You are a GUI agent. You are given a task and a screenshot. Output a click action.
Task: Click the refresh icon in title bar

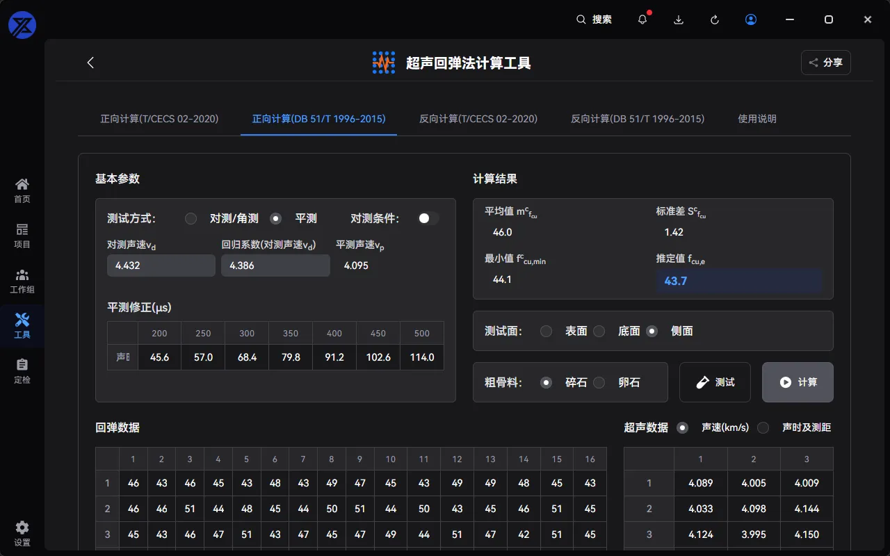pyautogui.click(x=715, y=19)
